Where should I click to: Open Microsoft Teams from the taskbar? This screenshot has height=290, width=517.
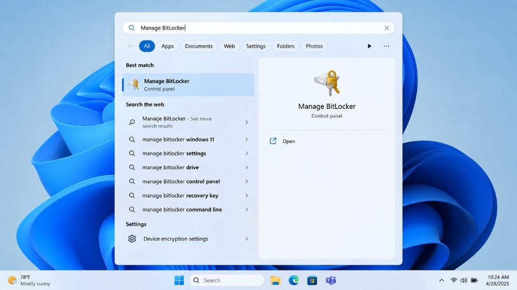coord(331,281)
